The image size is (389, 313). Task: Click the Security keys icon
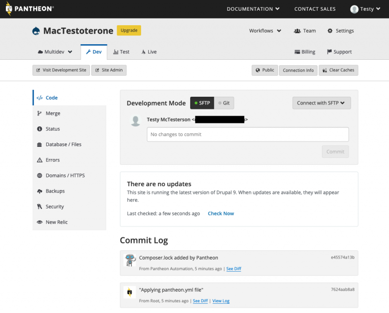click(x=39, y=207)
